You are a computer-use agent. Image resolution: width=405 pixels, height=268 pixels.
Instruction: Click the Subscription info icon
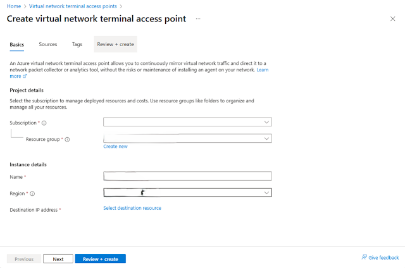coord(44,123)
